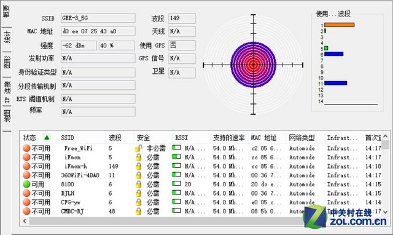This screenshot has width=393, height=235.
Task: Click the red status icon for 360WiFi-4DA8
Action: 26,175
